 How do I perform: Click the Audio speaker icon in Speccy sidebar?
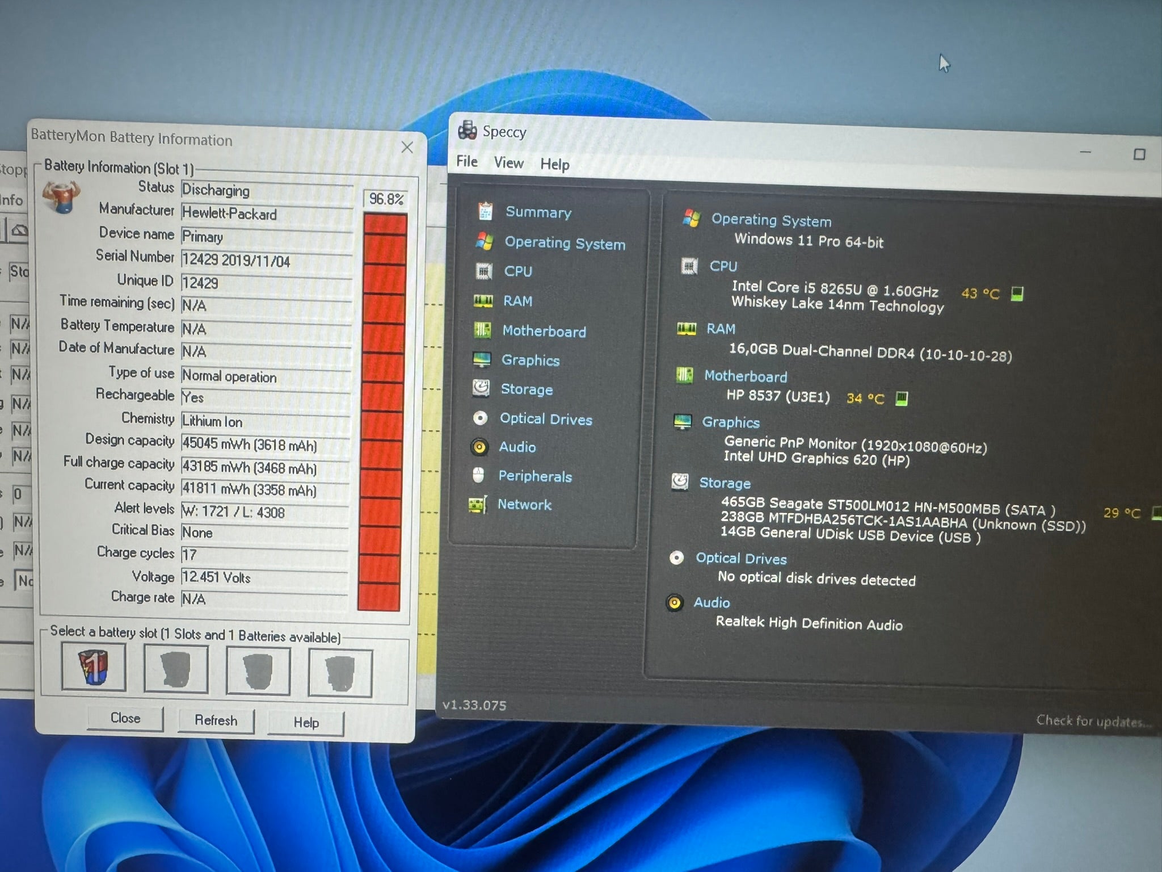click(479, 447)
